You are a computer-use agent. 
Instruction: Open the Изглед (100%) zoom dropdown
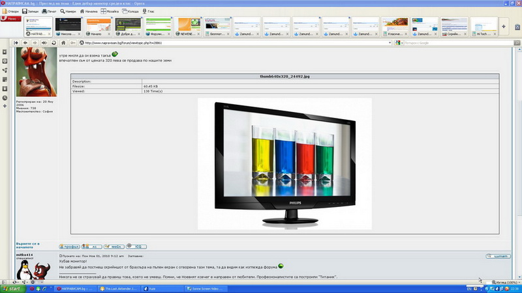coord(506,283)
